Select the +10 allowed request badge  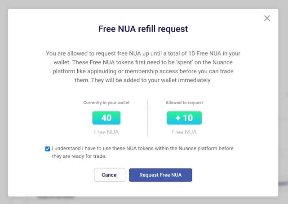tap(184, 118)
